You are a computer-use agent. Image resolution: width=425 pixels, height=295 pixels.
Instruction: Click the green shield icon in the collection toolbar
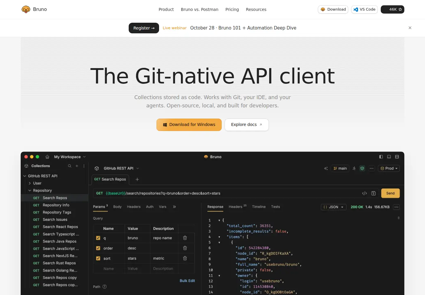[x=362, y=168]
